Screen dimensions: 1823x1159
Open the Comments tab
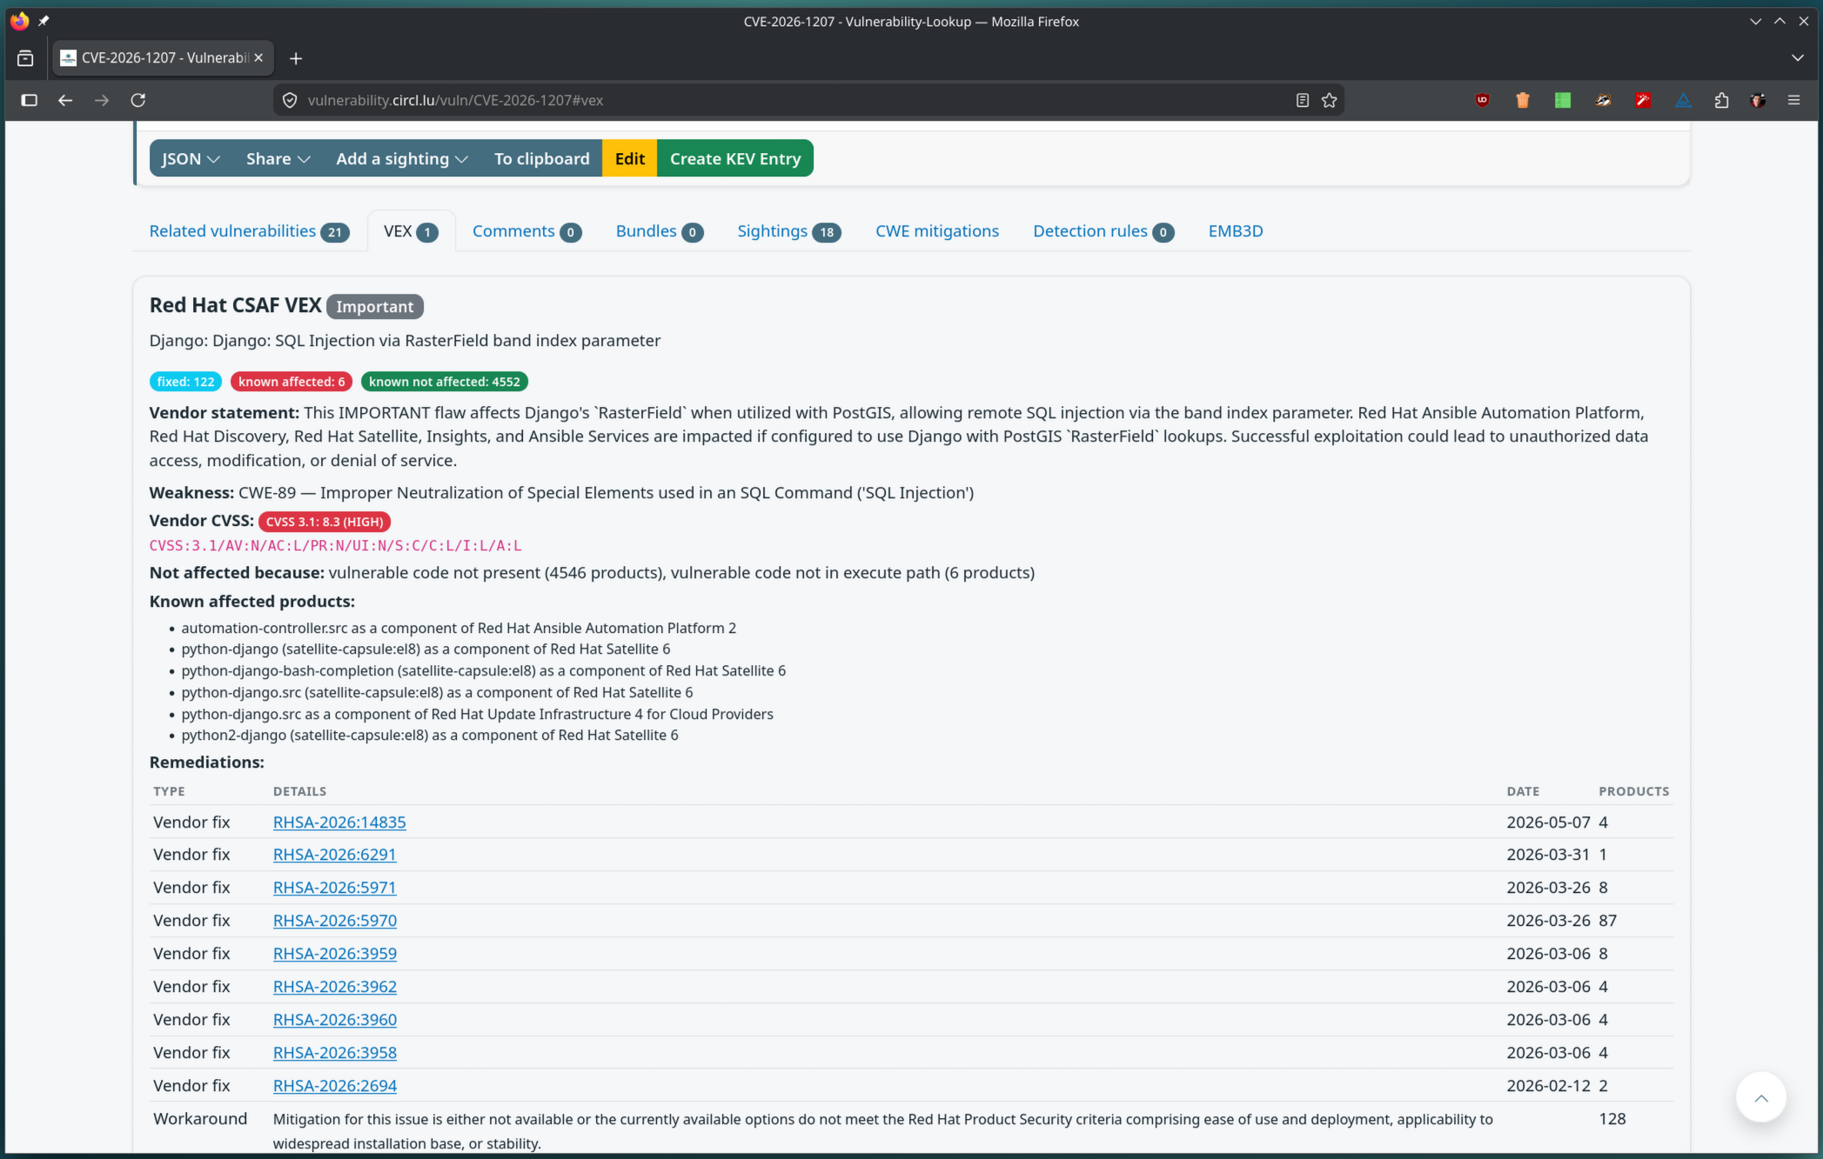[526, 231]
